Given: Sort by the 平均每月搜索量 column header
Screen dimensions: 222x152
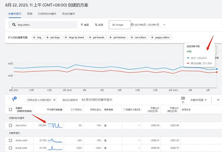Looking at the screenshot, I should click(54, 110).
